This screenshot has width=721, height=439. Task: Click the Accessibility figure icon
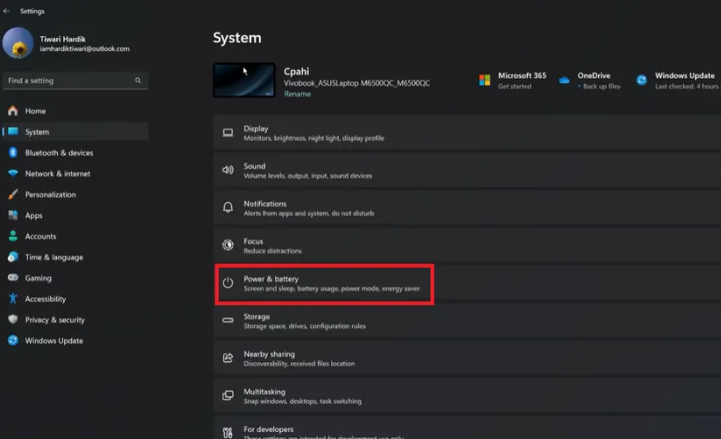pyautogui.click(x=13, y=299)
